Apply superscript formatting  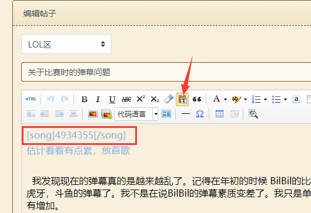[x=141, y=99]
